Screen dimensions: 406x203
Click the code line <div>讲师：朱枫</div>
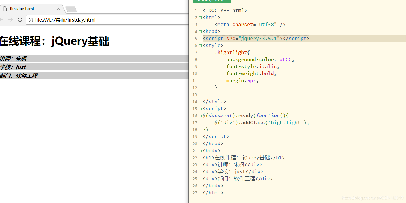232,165
